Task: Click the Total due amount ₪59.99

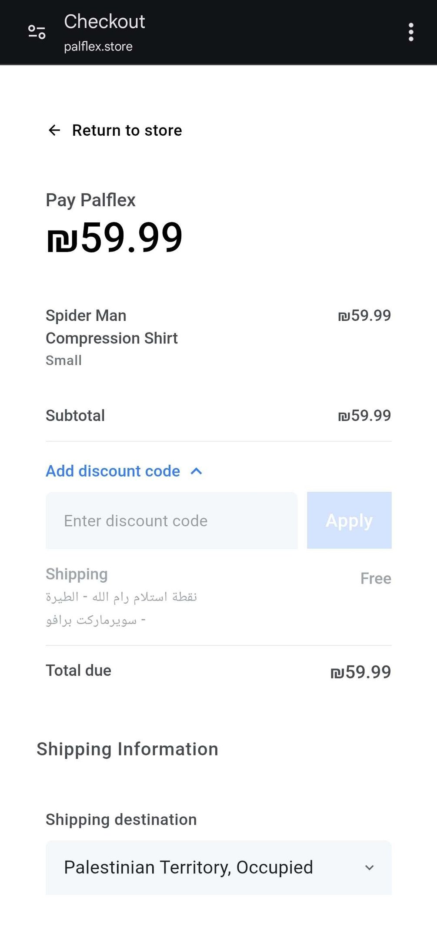Action: (x=360, y=672)
